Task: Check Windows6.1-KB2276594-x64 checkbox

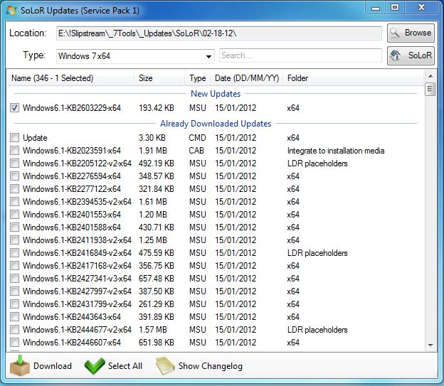Action: (14, 176)
